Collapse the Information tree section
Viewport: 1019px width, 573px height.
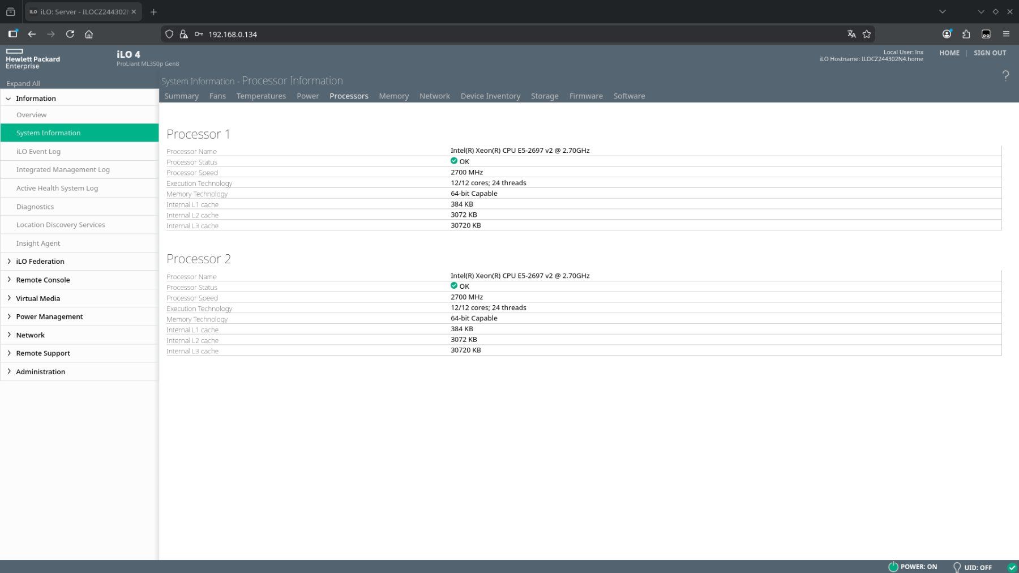point(8,99)
